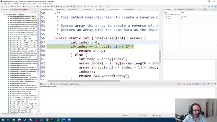
Task: Minimize the Variables view panel
Action: point(212,9)
